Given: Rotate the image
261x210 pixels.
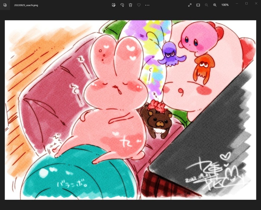Looking at the screenshot, I should (122, 5).
